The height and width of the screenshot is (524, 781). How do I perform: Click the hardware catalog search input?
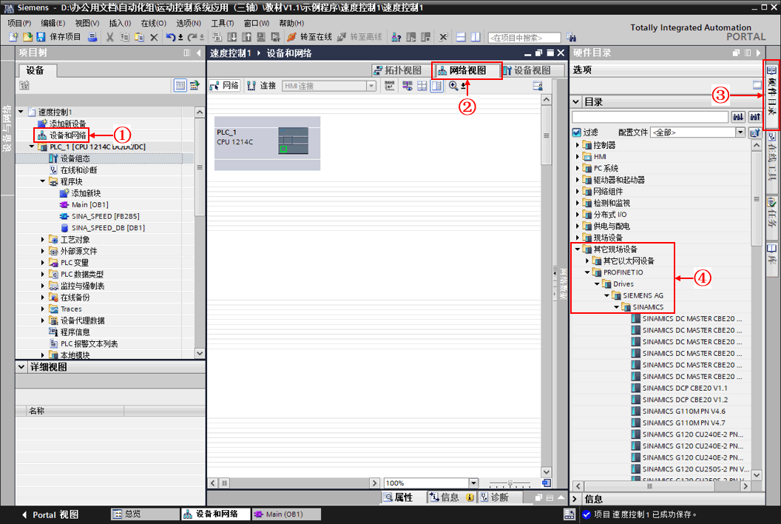tap(650, 117)
